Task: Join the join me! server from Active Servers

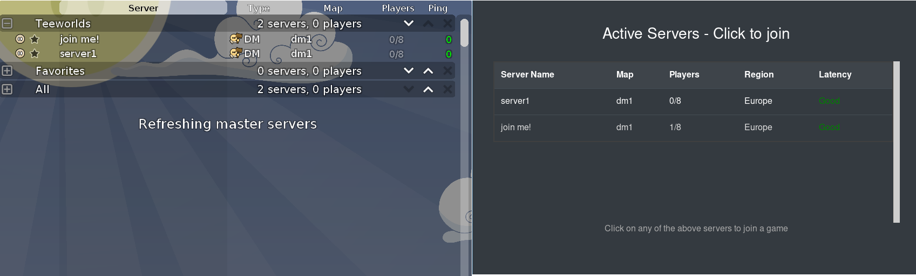Action: (693, 128)
